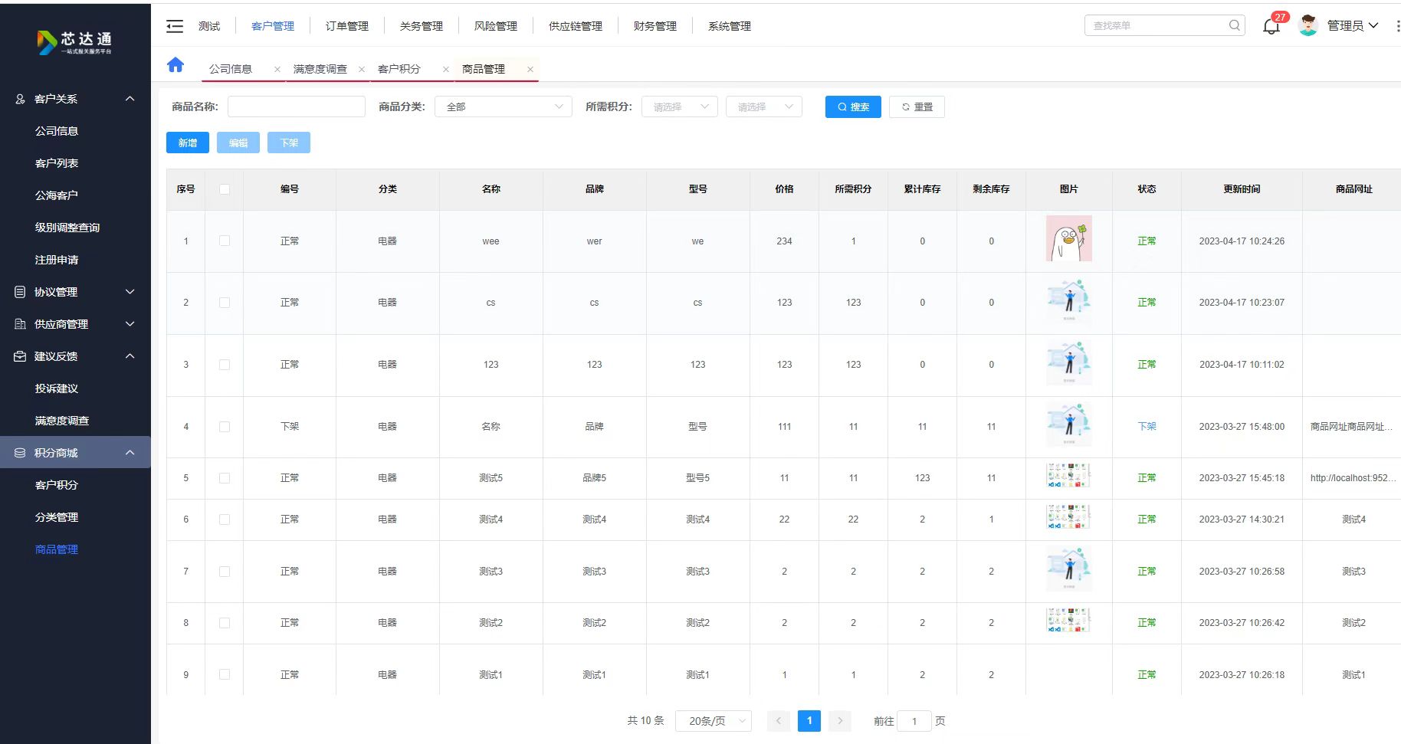Click the 协议管理 document icon
Image resolution: width=1401 pixels, height=744 pixels.
(21, 292)
